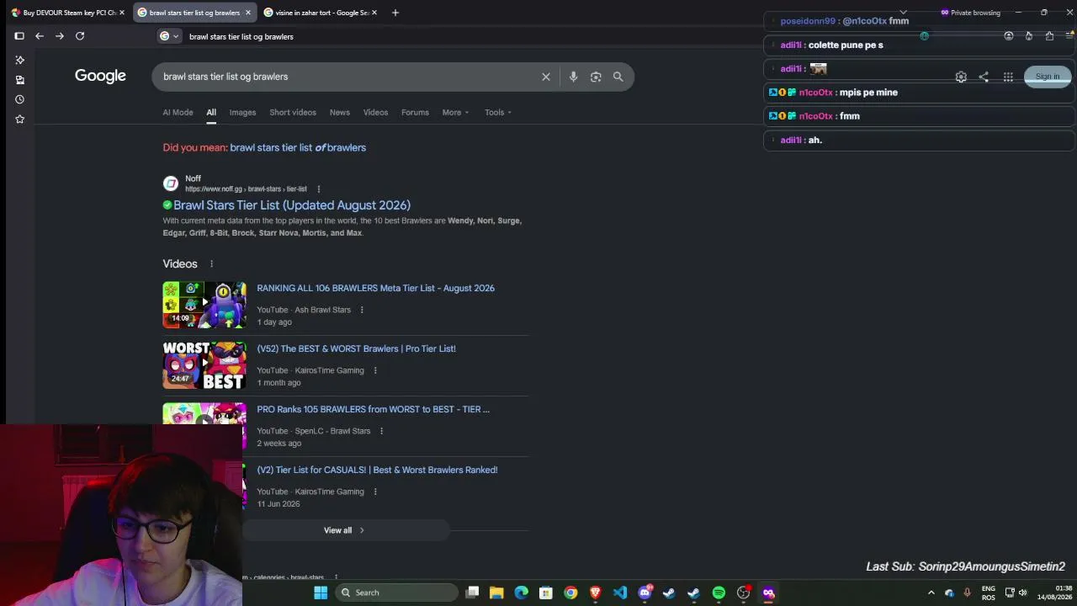Open the browser hamburger menu

point(1069,36)
